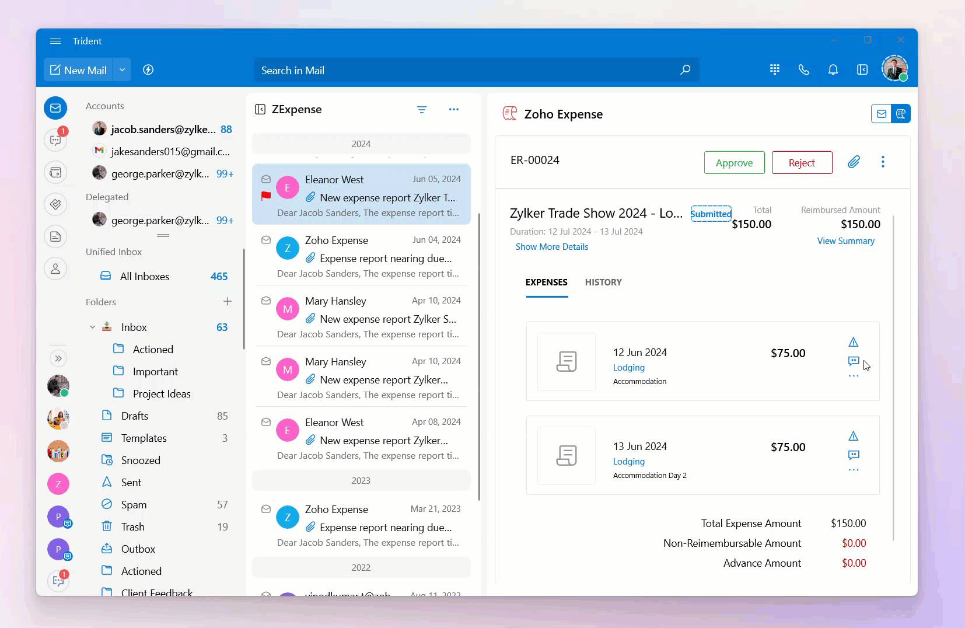Screen dimensions: 965x628
Task: Open the phone call icon
Action: click(804, 69)
